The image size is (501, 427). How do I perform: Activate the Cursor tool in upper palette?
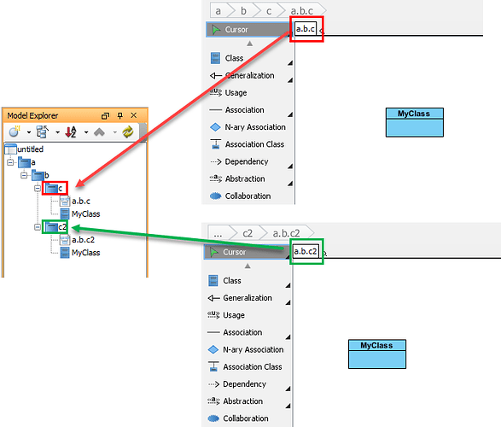(248, 30)
